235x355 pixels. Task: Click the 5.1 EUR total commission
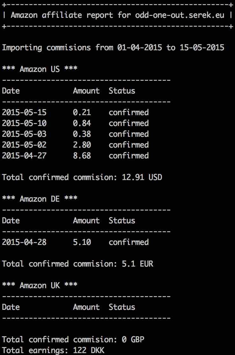(x=138, y=264)
